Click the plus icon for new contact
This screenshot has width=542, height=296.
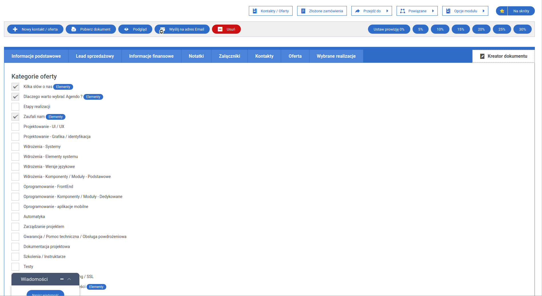15,29
